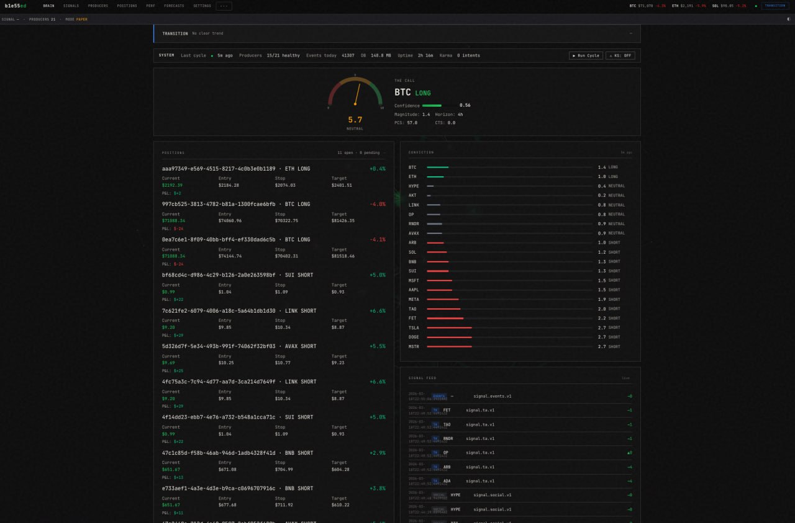Open the Settings tab
Viewport: 795px width, 523px height.
pyautogui.click(x=202, y=6)
